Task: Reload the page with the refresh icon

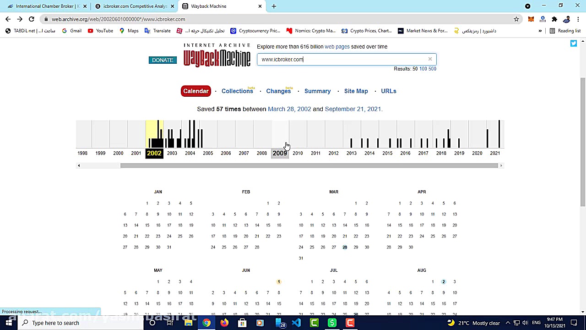Action: (32, 19)
